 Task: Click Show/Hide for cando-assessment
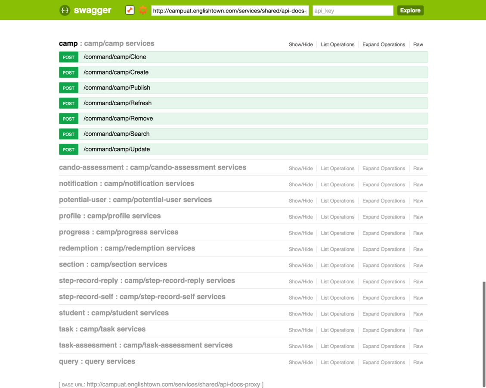(300, 168)
